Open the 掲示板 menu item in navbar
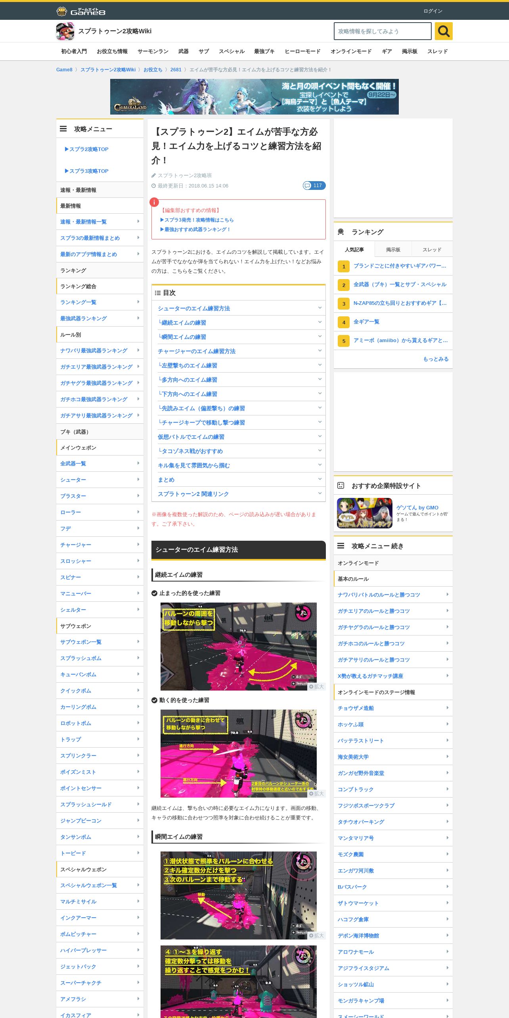The height and width of the screenshot is (1018, 509). coord(409,52)
